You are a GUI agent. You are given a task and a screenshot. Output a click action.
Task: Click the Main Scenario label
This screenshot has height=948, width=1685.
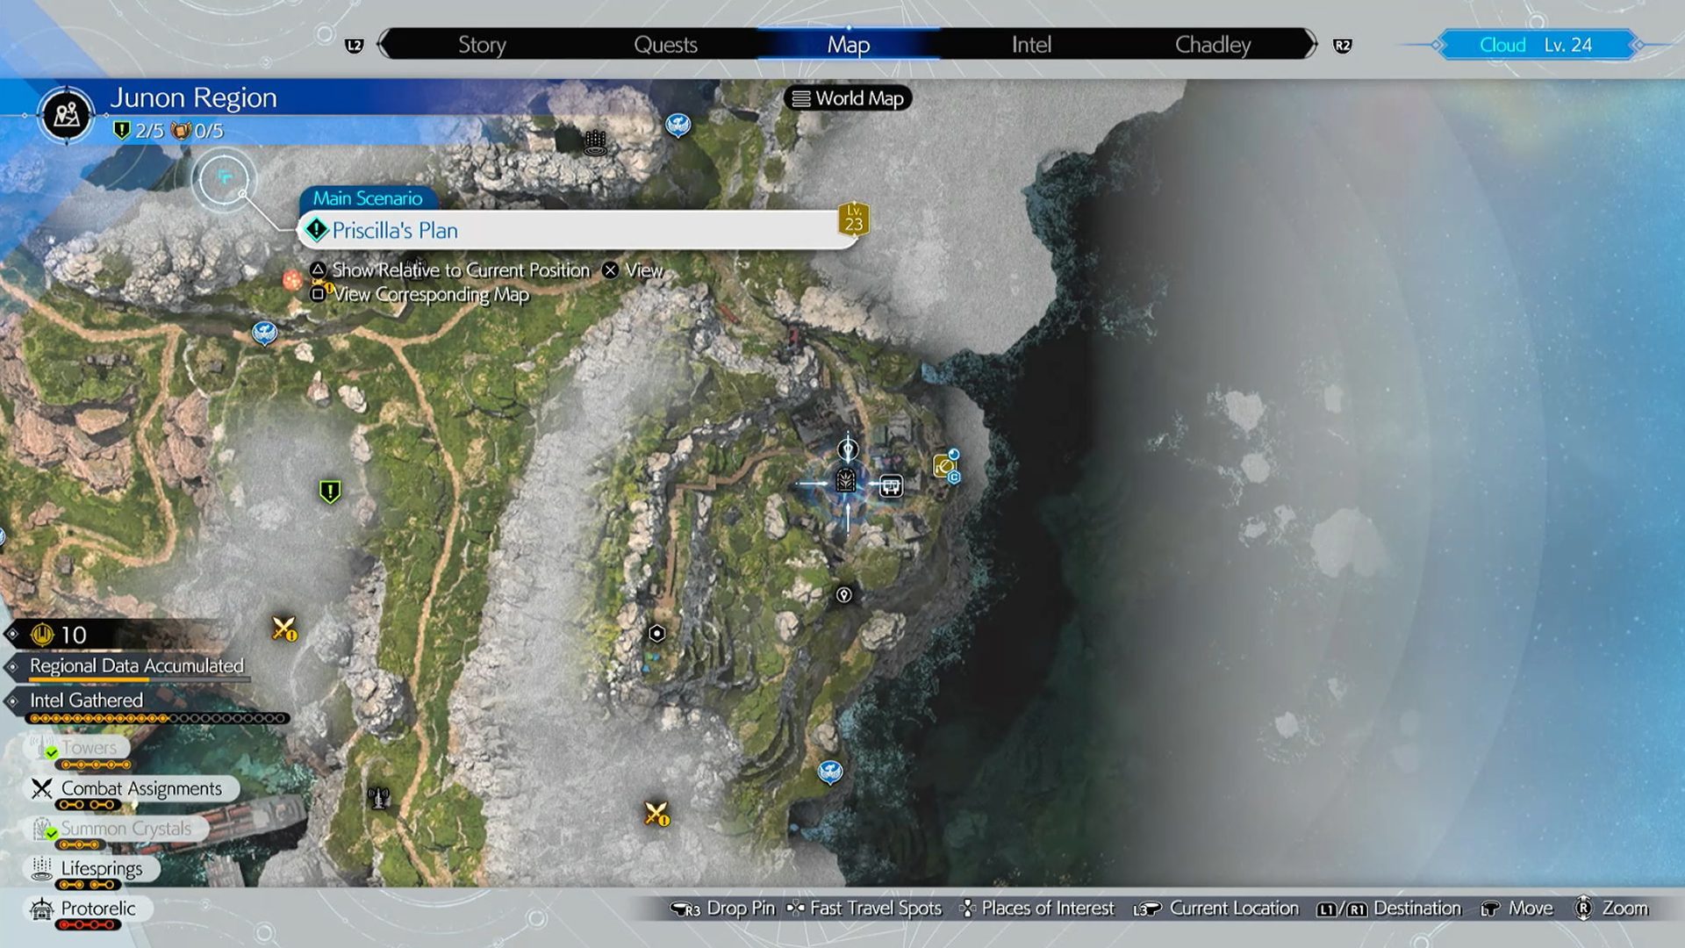(x=368, y=198)
